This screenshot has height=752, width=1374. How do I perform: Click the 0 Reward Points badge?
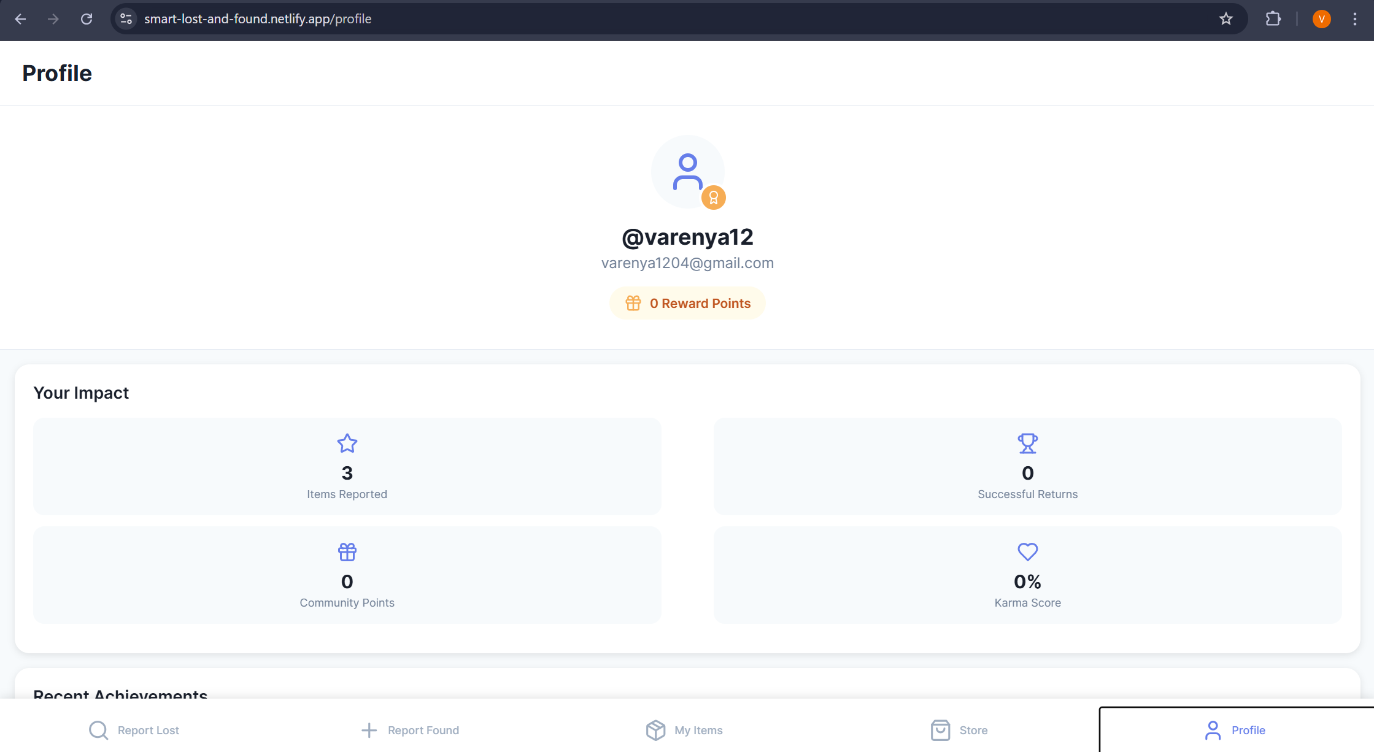687,303
